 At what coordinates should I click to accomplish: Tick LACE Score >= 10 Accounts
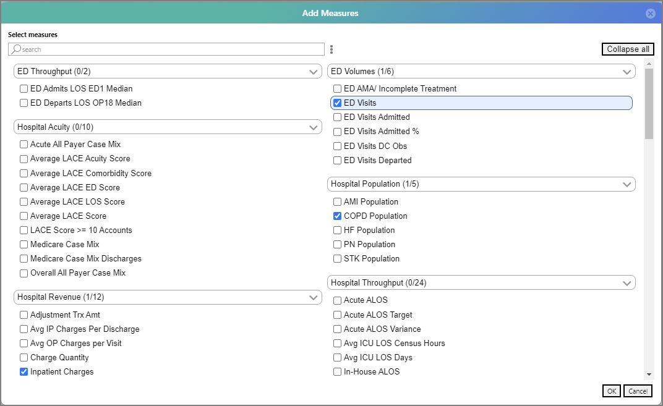[x=24, y=230]
